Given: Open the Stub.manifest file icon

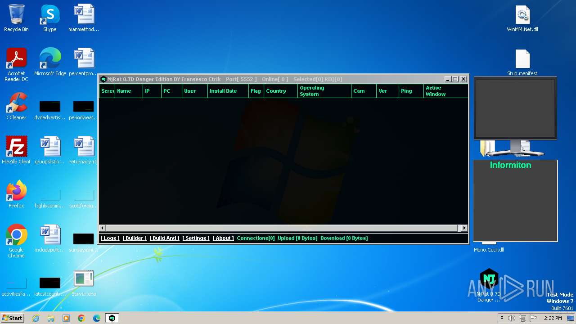Looking at the screenshot, I should pyautogui.click(x=522, y=62).
